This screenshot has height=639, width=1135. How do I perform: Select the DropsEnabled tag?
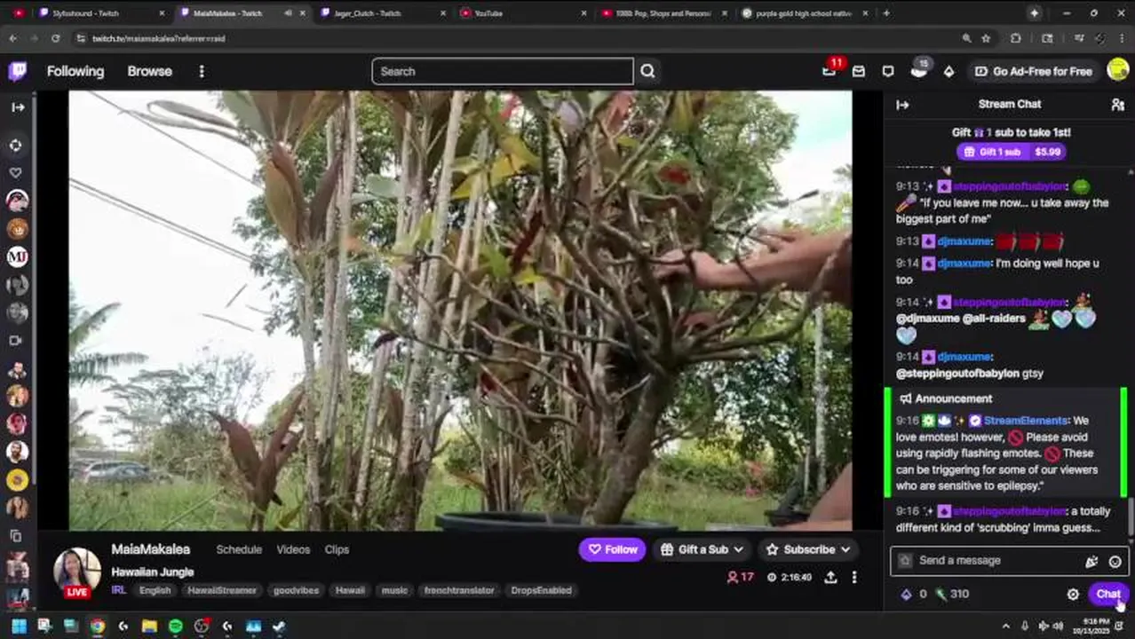pyautogui.click(x=541, y=590)
